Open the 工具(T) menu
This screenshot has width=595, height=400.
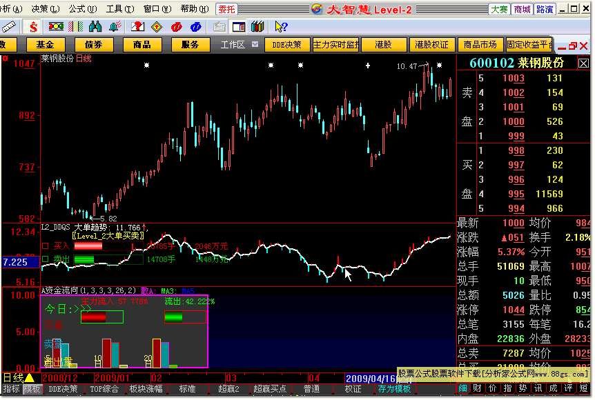120,9
